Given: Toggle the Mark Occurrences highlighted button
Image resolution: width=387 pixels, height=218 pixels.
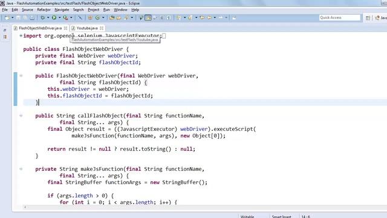Looking at the screenshot, I should (x=148, y=18).
